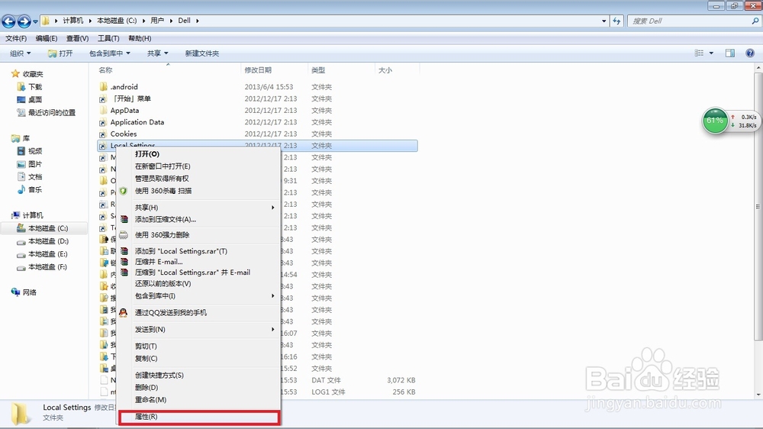Click the Back navigation arrow
This screenshot has width=763, height=429.
(8, 21)
